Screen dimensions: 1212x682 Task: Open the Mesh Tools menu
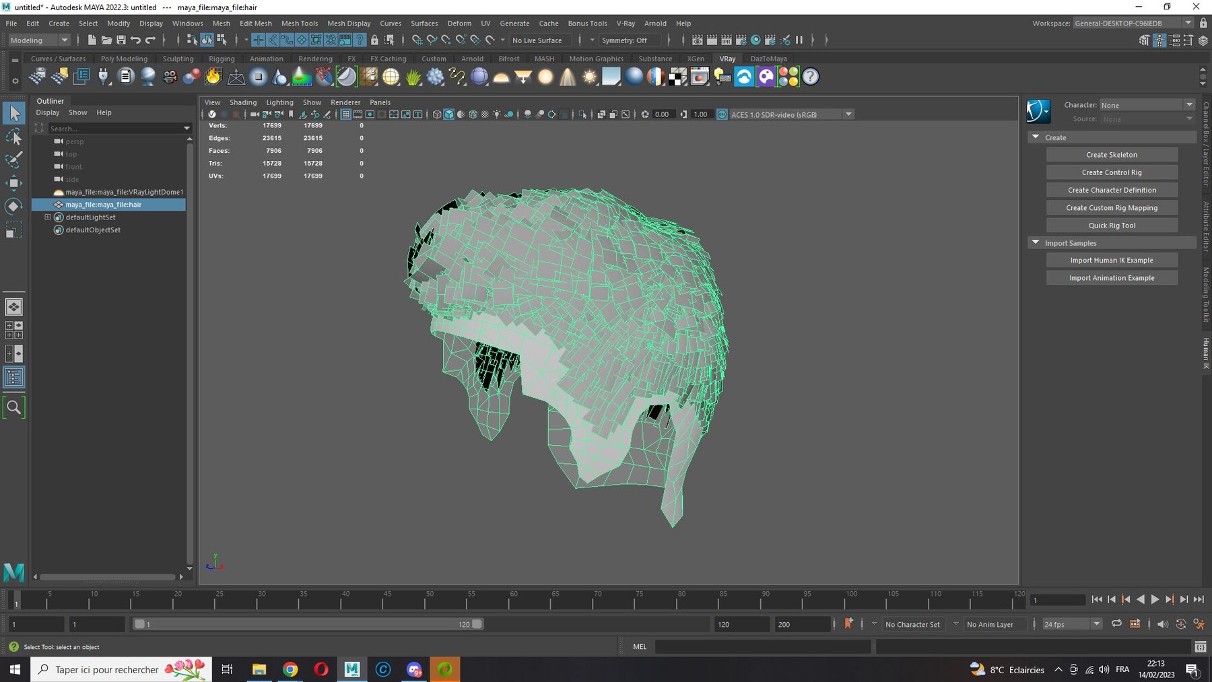coord(300,23)
